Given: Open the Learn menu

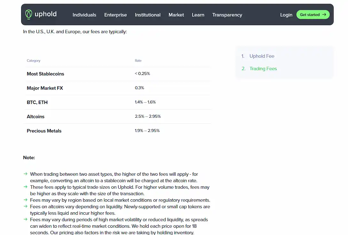Looking at the screenshot, I should tap(198, 15).
